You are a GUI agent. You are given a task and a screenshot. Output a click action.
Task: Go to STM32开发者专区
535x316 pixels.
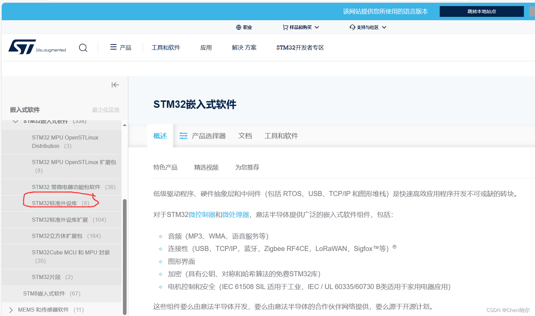tap(300, 48)
